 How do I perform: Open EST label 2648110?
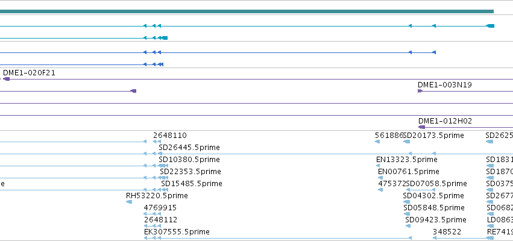coord(170,136)
